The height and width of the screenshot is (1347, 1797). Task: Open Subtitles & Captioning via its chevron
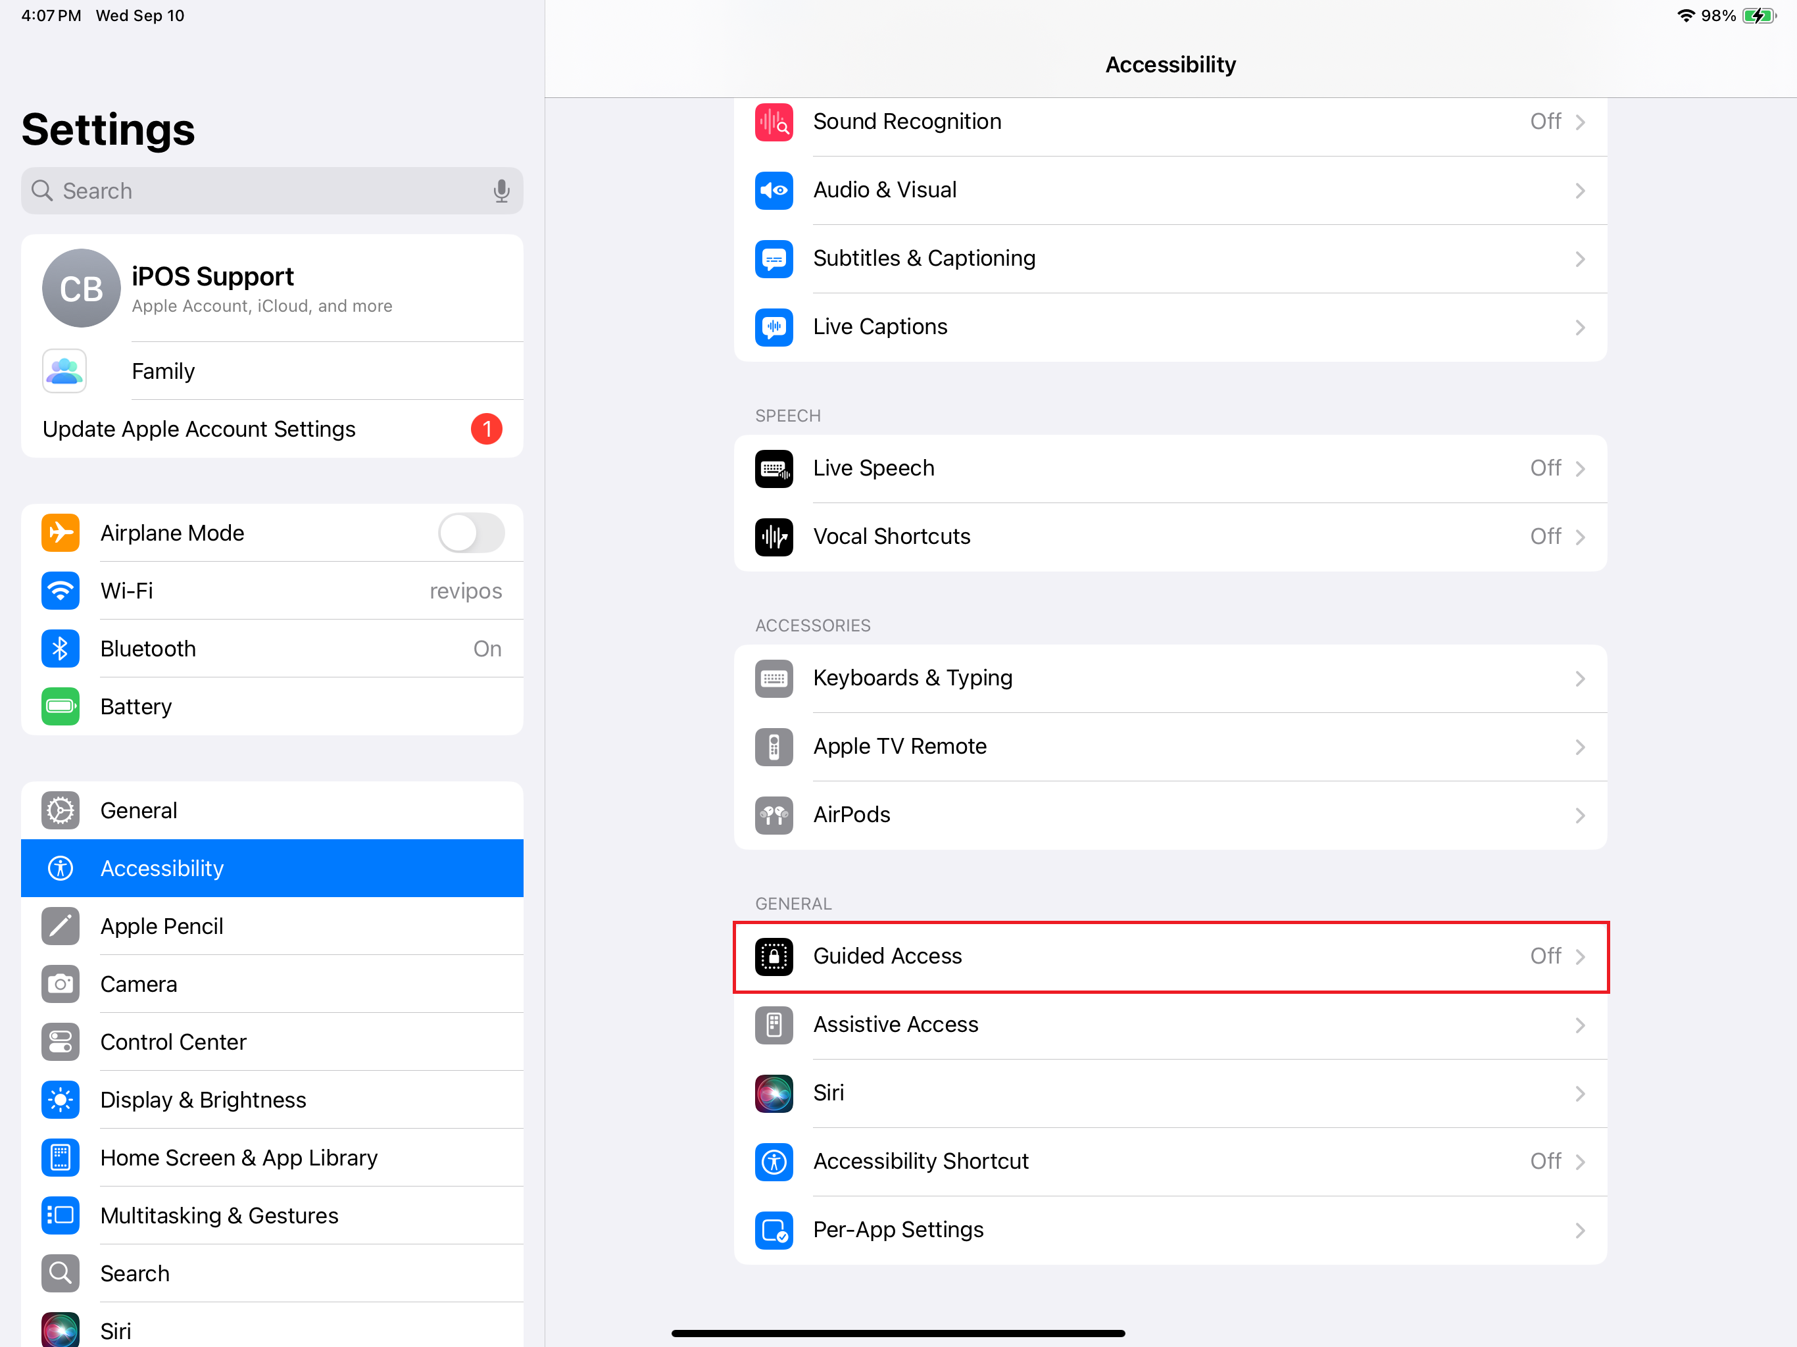(x=1580, y=258)
